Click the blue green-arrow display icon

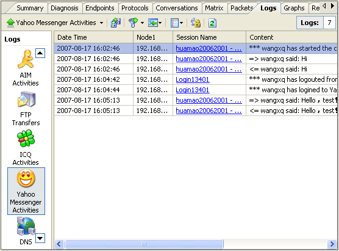153,23
